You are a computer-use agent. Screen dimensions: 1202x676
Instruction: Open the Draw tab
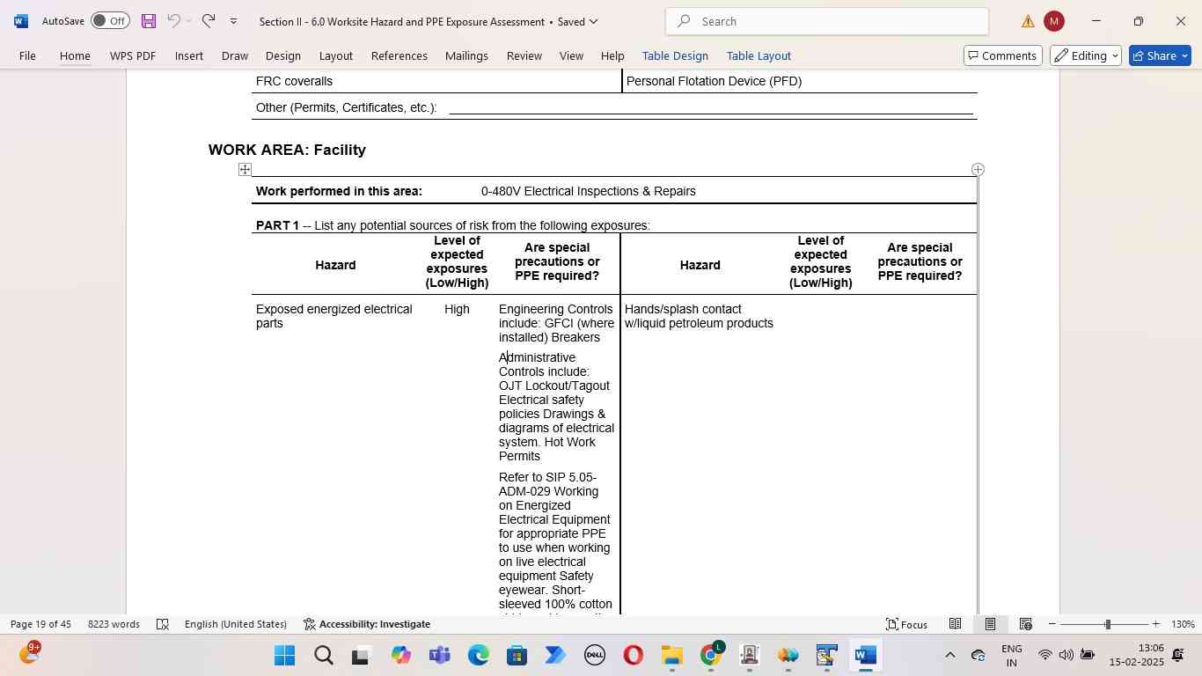click(x=235, y=55)
